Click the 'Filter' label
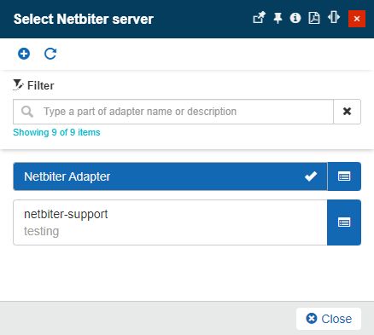The width and height of the screenshot is (374, 335). tap(40, 85)
